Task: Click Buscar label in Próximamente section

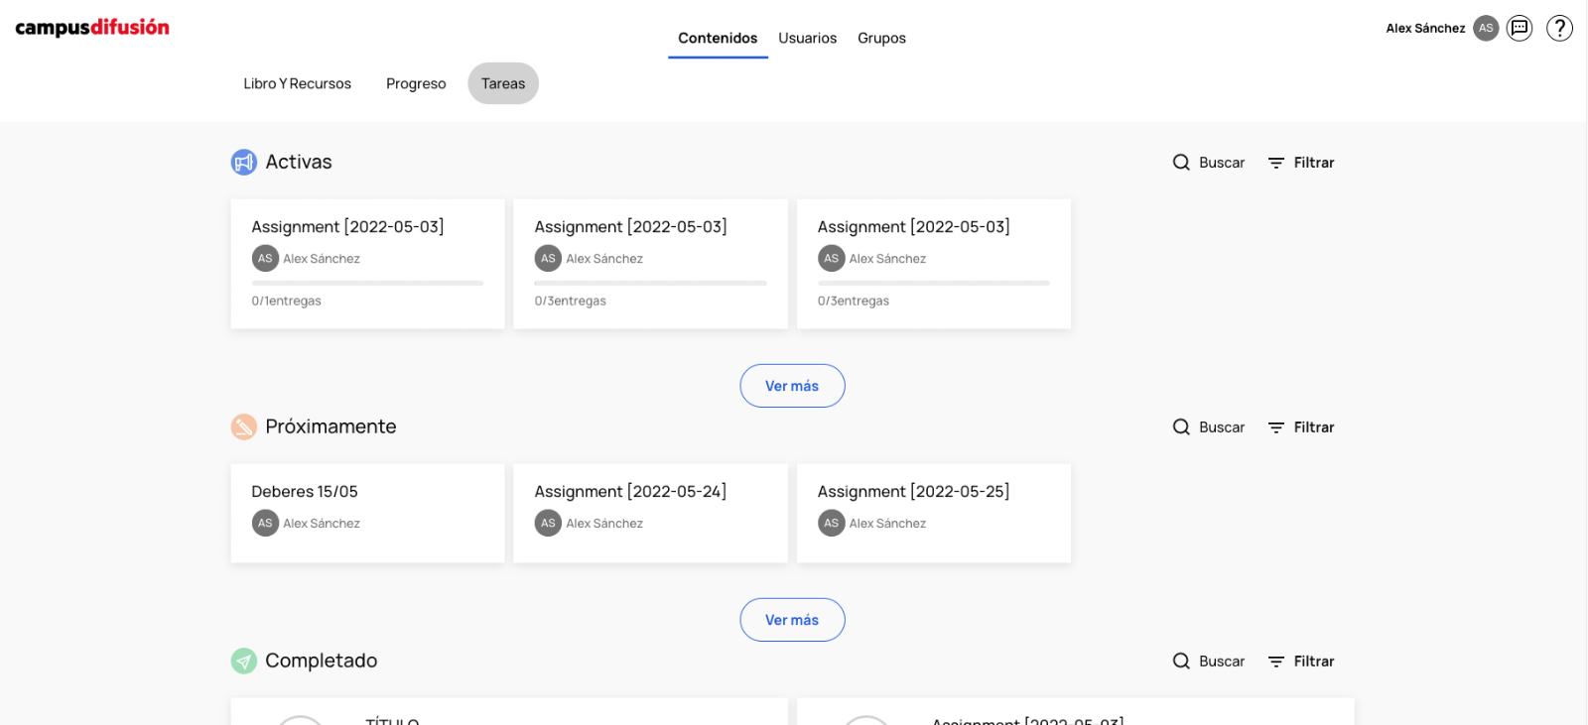Action: [x=1222, y=427]
